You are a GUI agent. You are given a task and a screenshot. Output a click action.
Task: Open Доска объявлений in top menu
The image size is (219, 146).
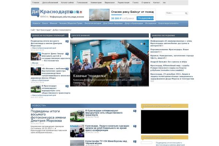[x=50, y=3]
